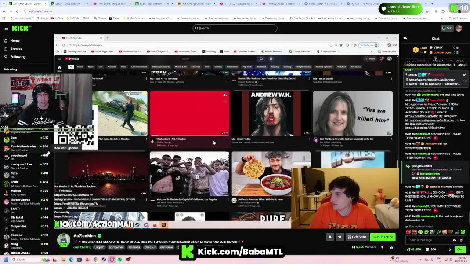Select the Music filter chip
The image size is (470, 264).
pos(80,67)
